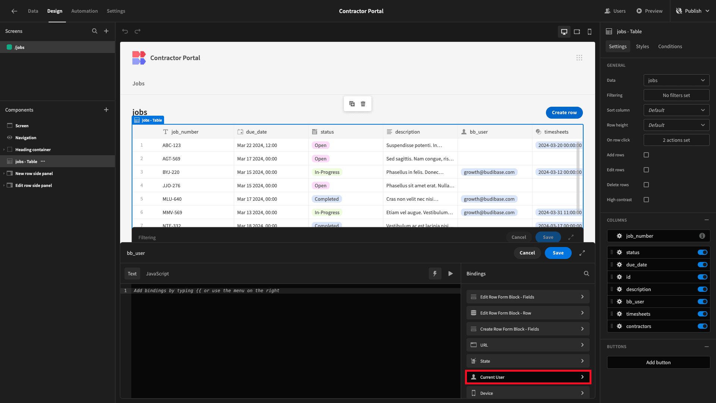Screen dimensions: 716x403
Task: Open the Data source dropdown showing jobs
Action: click(x=676, y=80)
